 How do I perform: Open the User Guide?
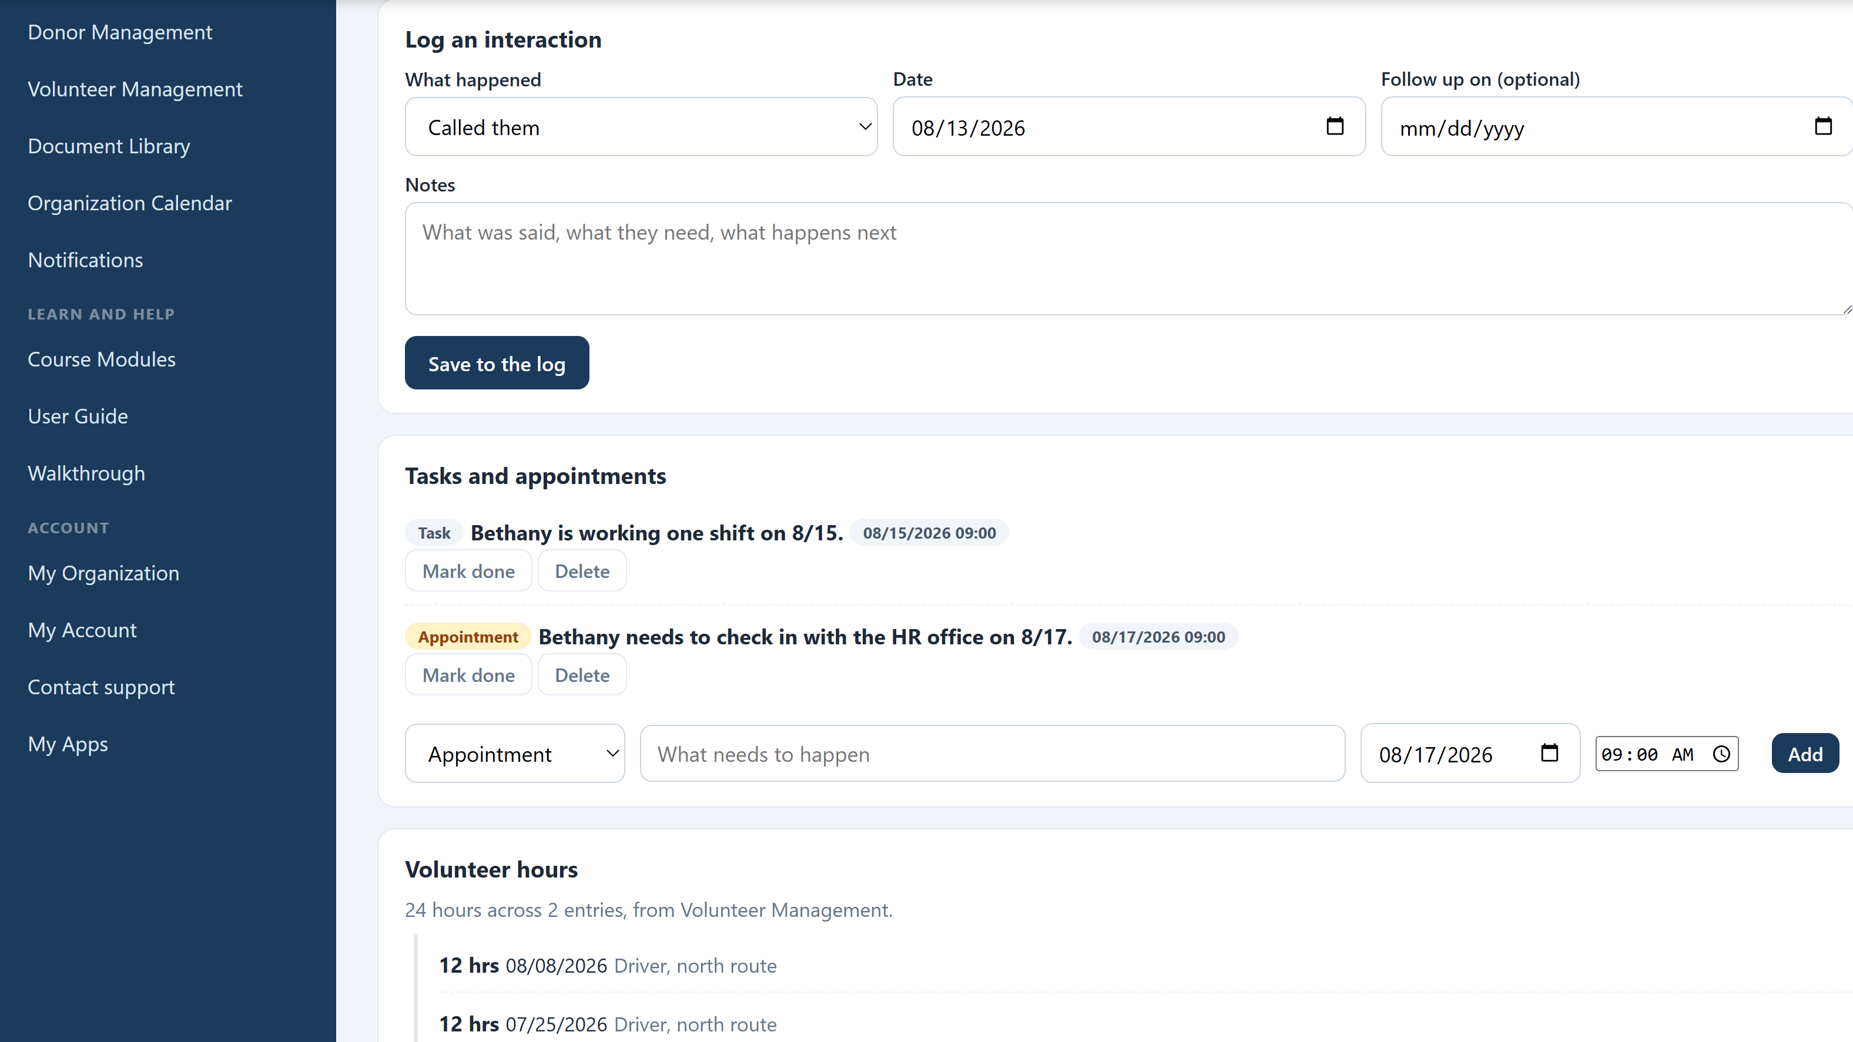(x=78, y=416)
